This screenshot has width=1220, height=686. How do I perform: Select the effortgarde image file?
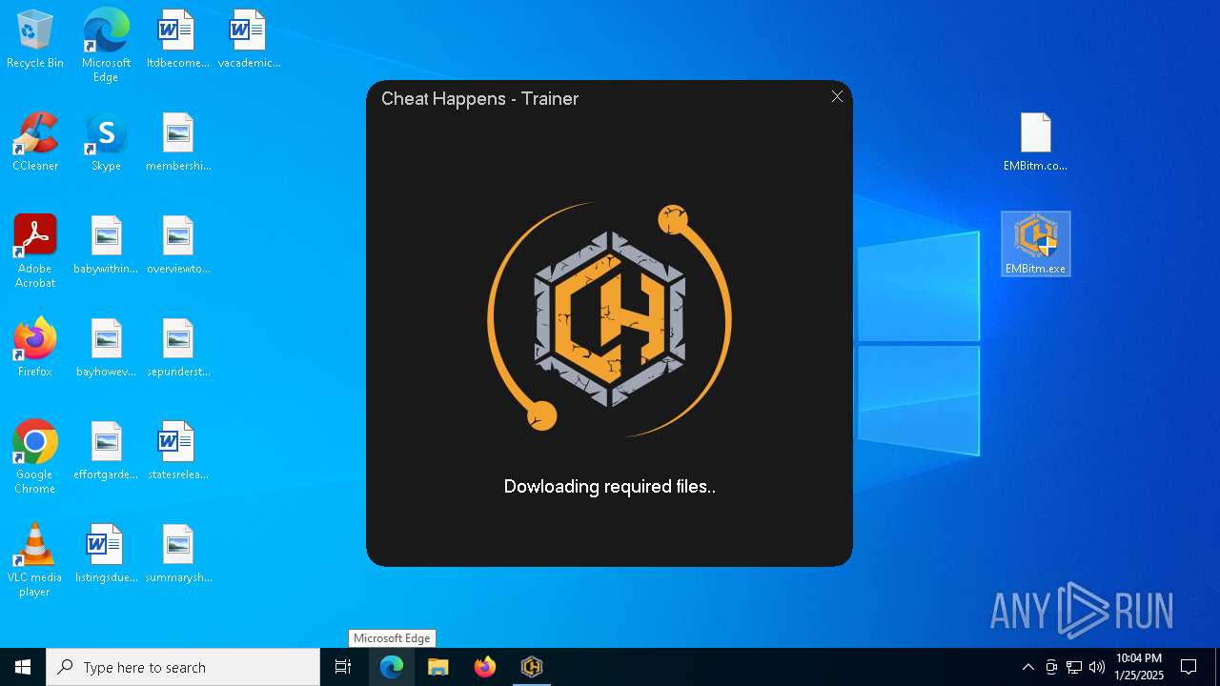point(106,452)
